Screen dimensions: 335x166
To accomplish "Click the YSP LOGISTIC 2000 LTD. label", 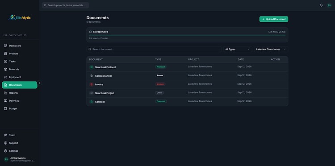I will pyautogui.click(x=15, y=35).
